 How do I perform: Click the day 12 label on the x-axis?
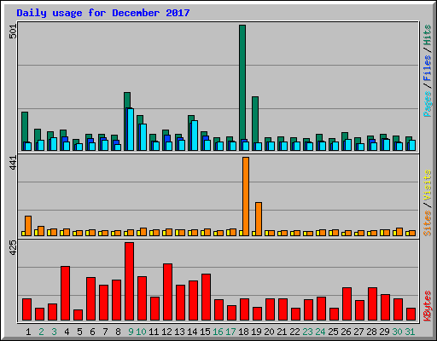coord(166,332)
